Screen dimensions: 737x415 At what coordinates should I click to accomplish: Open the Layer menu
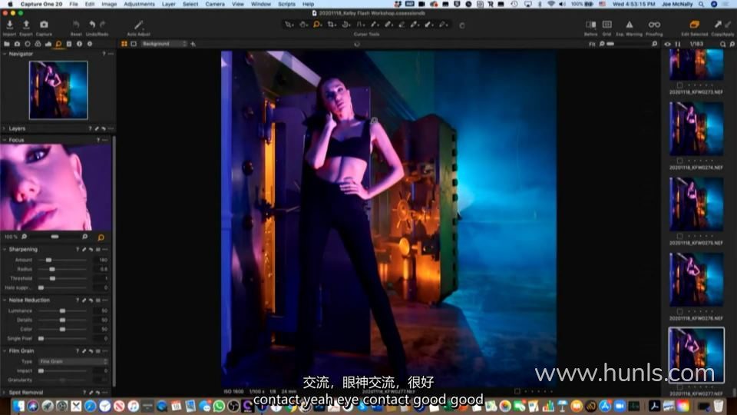[x=169, y=4]
